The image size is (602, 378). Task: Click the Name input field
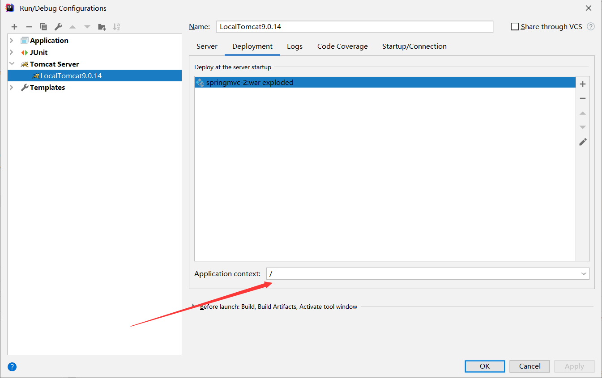coord(354,27)
